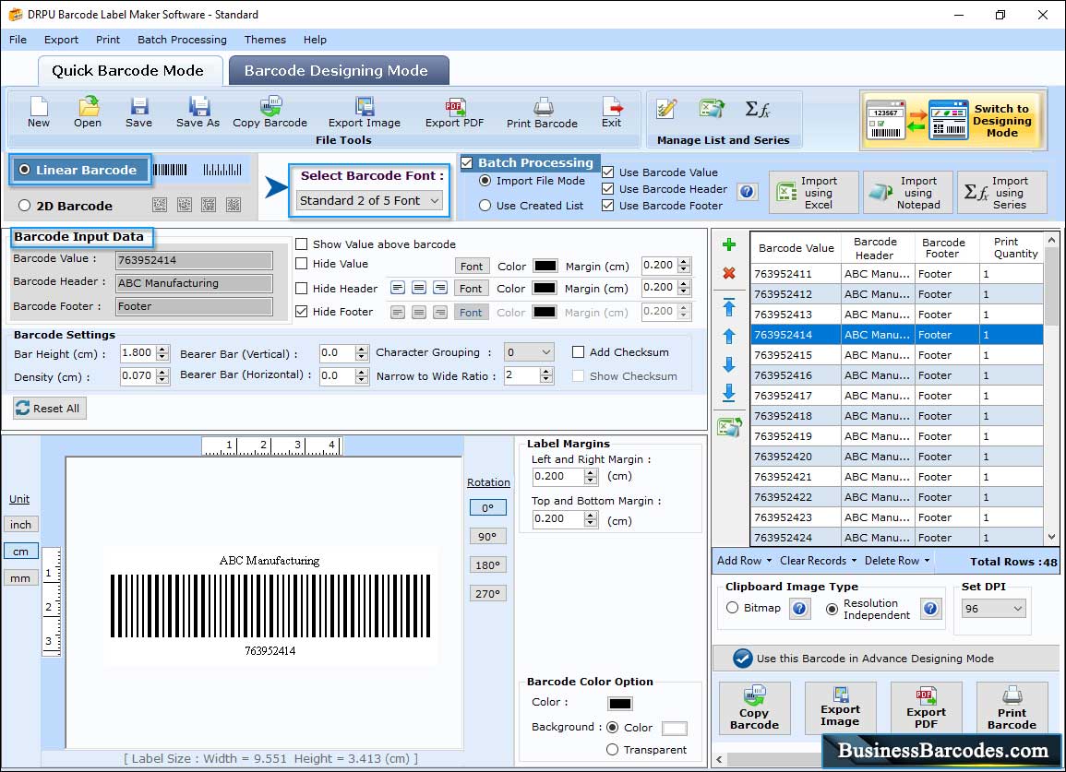1066x772 pixels.
Task: Click Excel export icon beside the table
Action: click(x=729, y=427)
